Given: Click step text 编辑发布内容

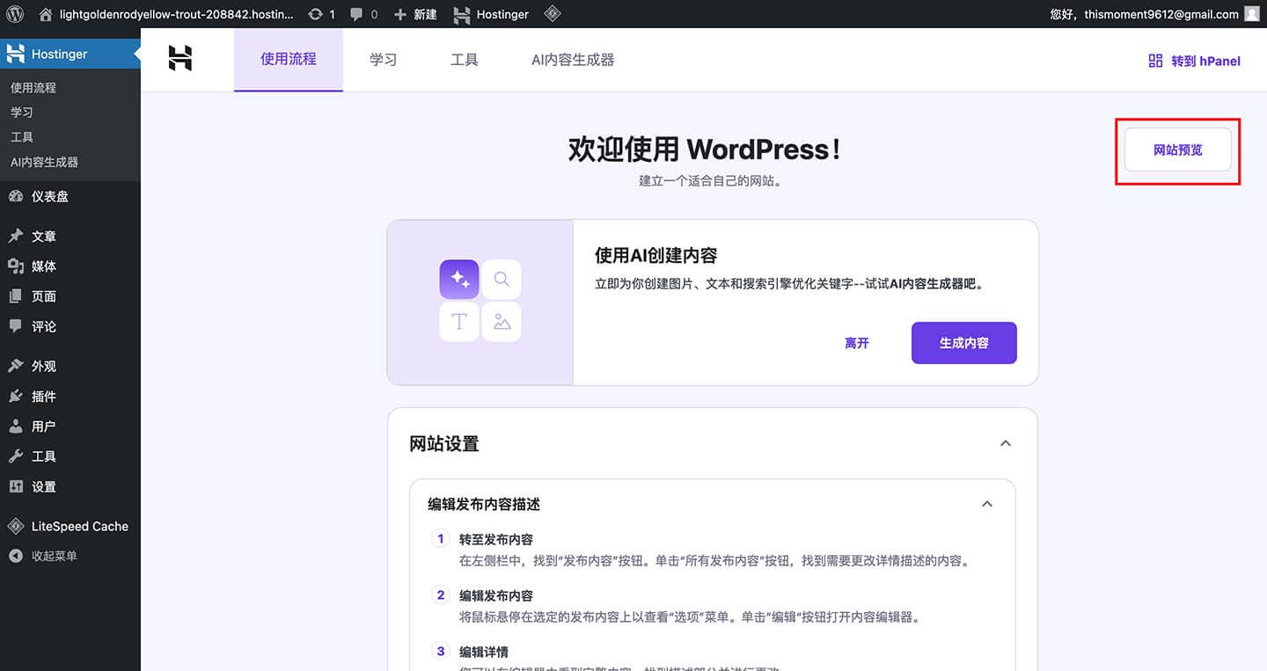Looking at the screenshot, I should click(x=496, y=595).
